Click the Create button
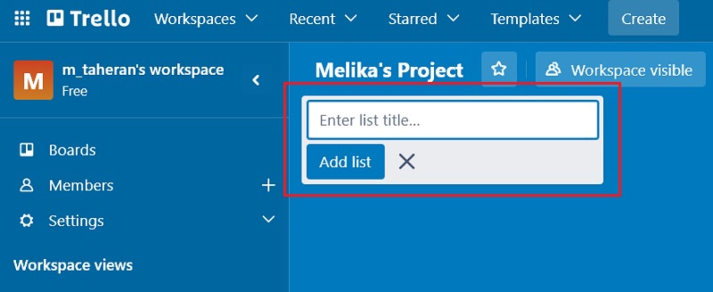Viewport: 713px width, 292px height. 643,19
